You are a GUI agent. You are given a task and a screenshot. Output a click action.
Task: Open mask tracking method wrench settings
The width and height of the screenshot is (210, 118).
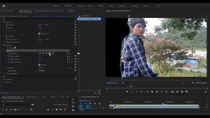click(x=53, y=53)
